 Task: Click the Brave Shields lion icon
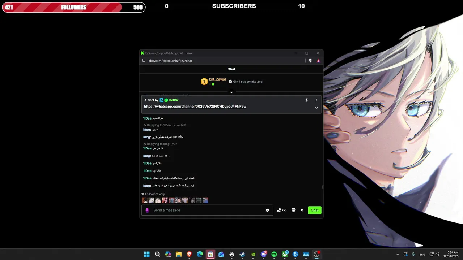pos(310,61)
